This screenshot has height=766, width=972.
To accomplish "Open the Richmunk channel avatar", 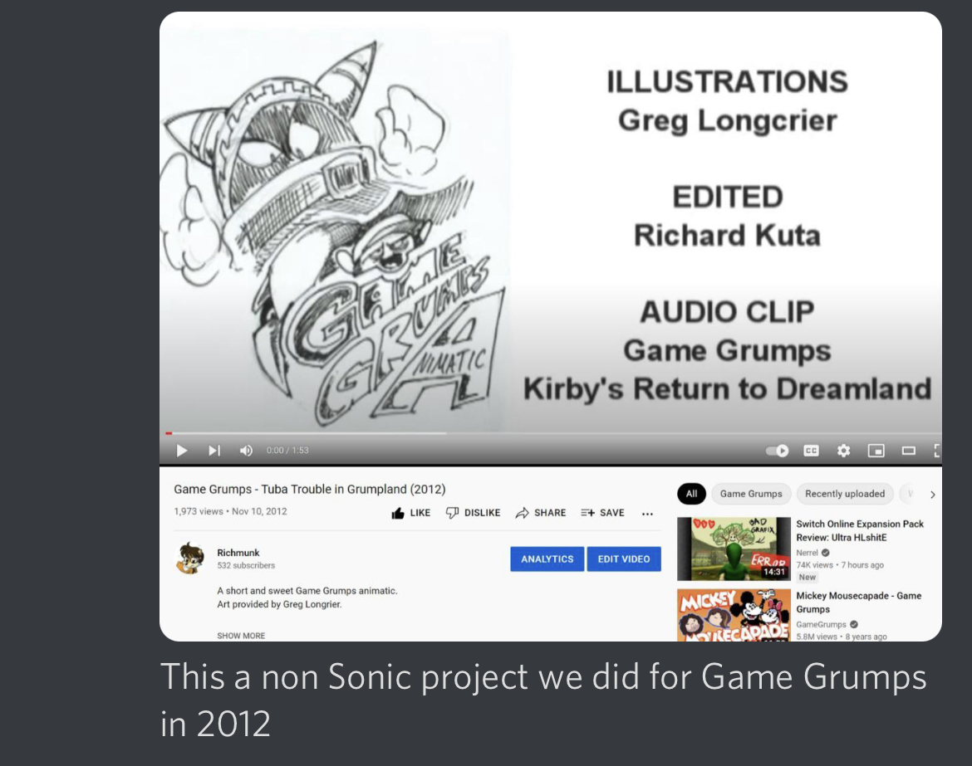I will (190, 558).
